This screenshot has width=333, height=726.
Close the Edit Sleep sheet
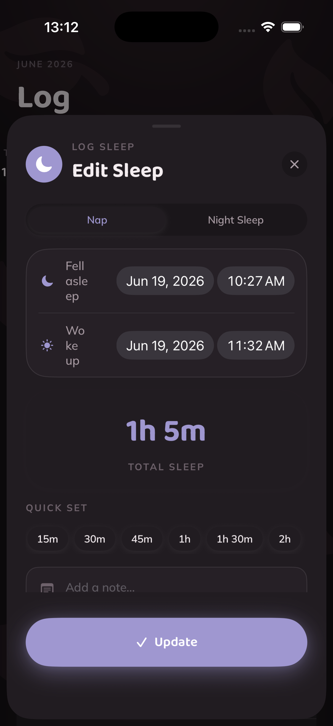pos(294,164)
